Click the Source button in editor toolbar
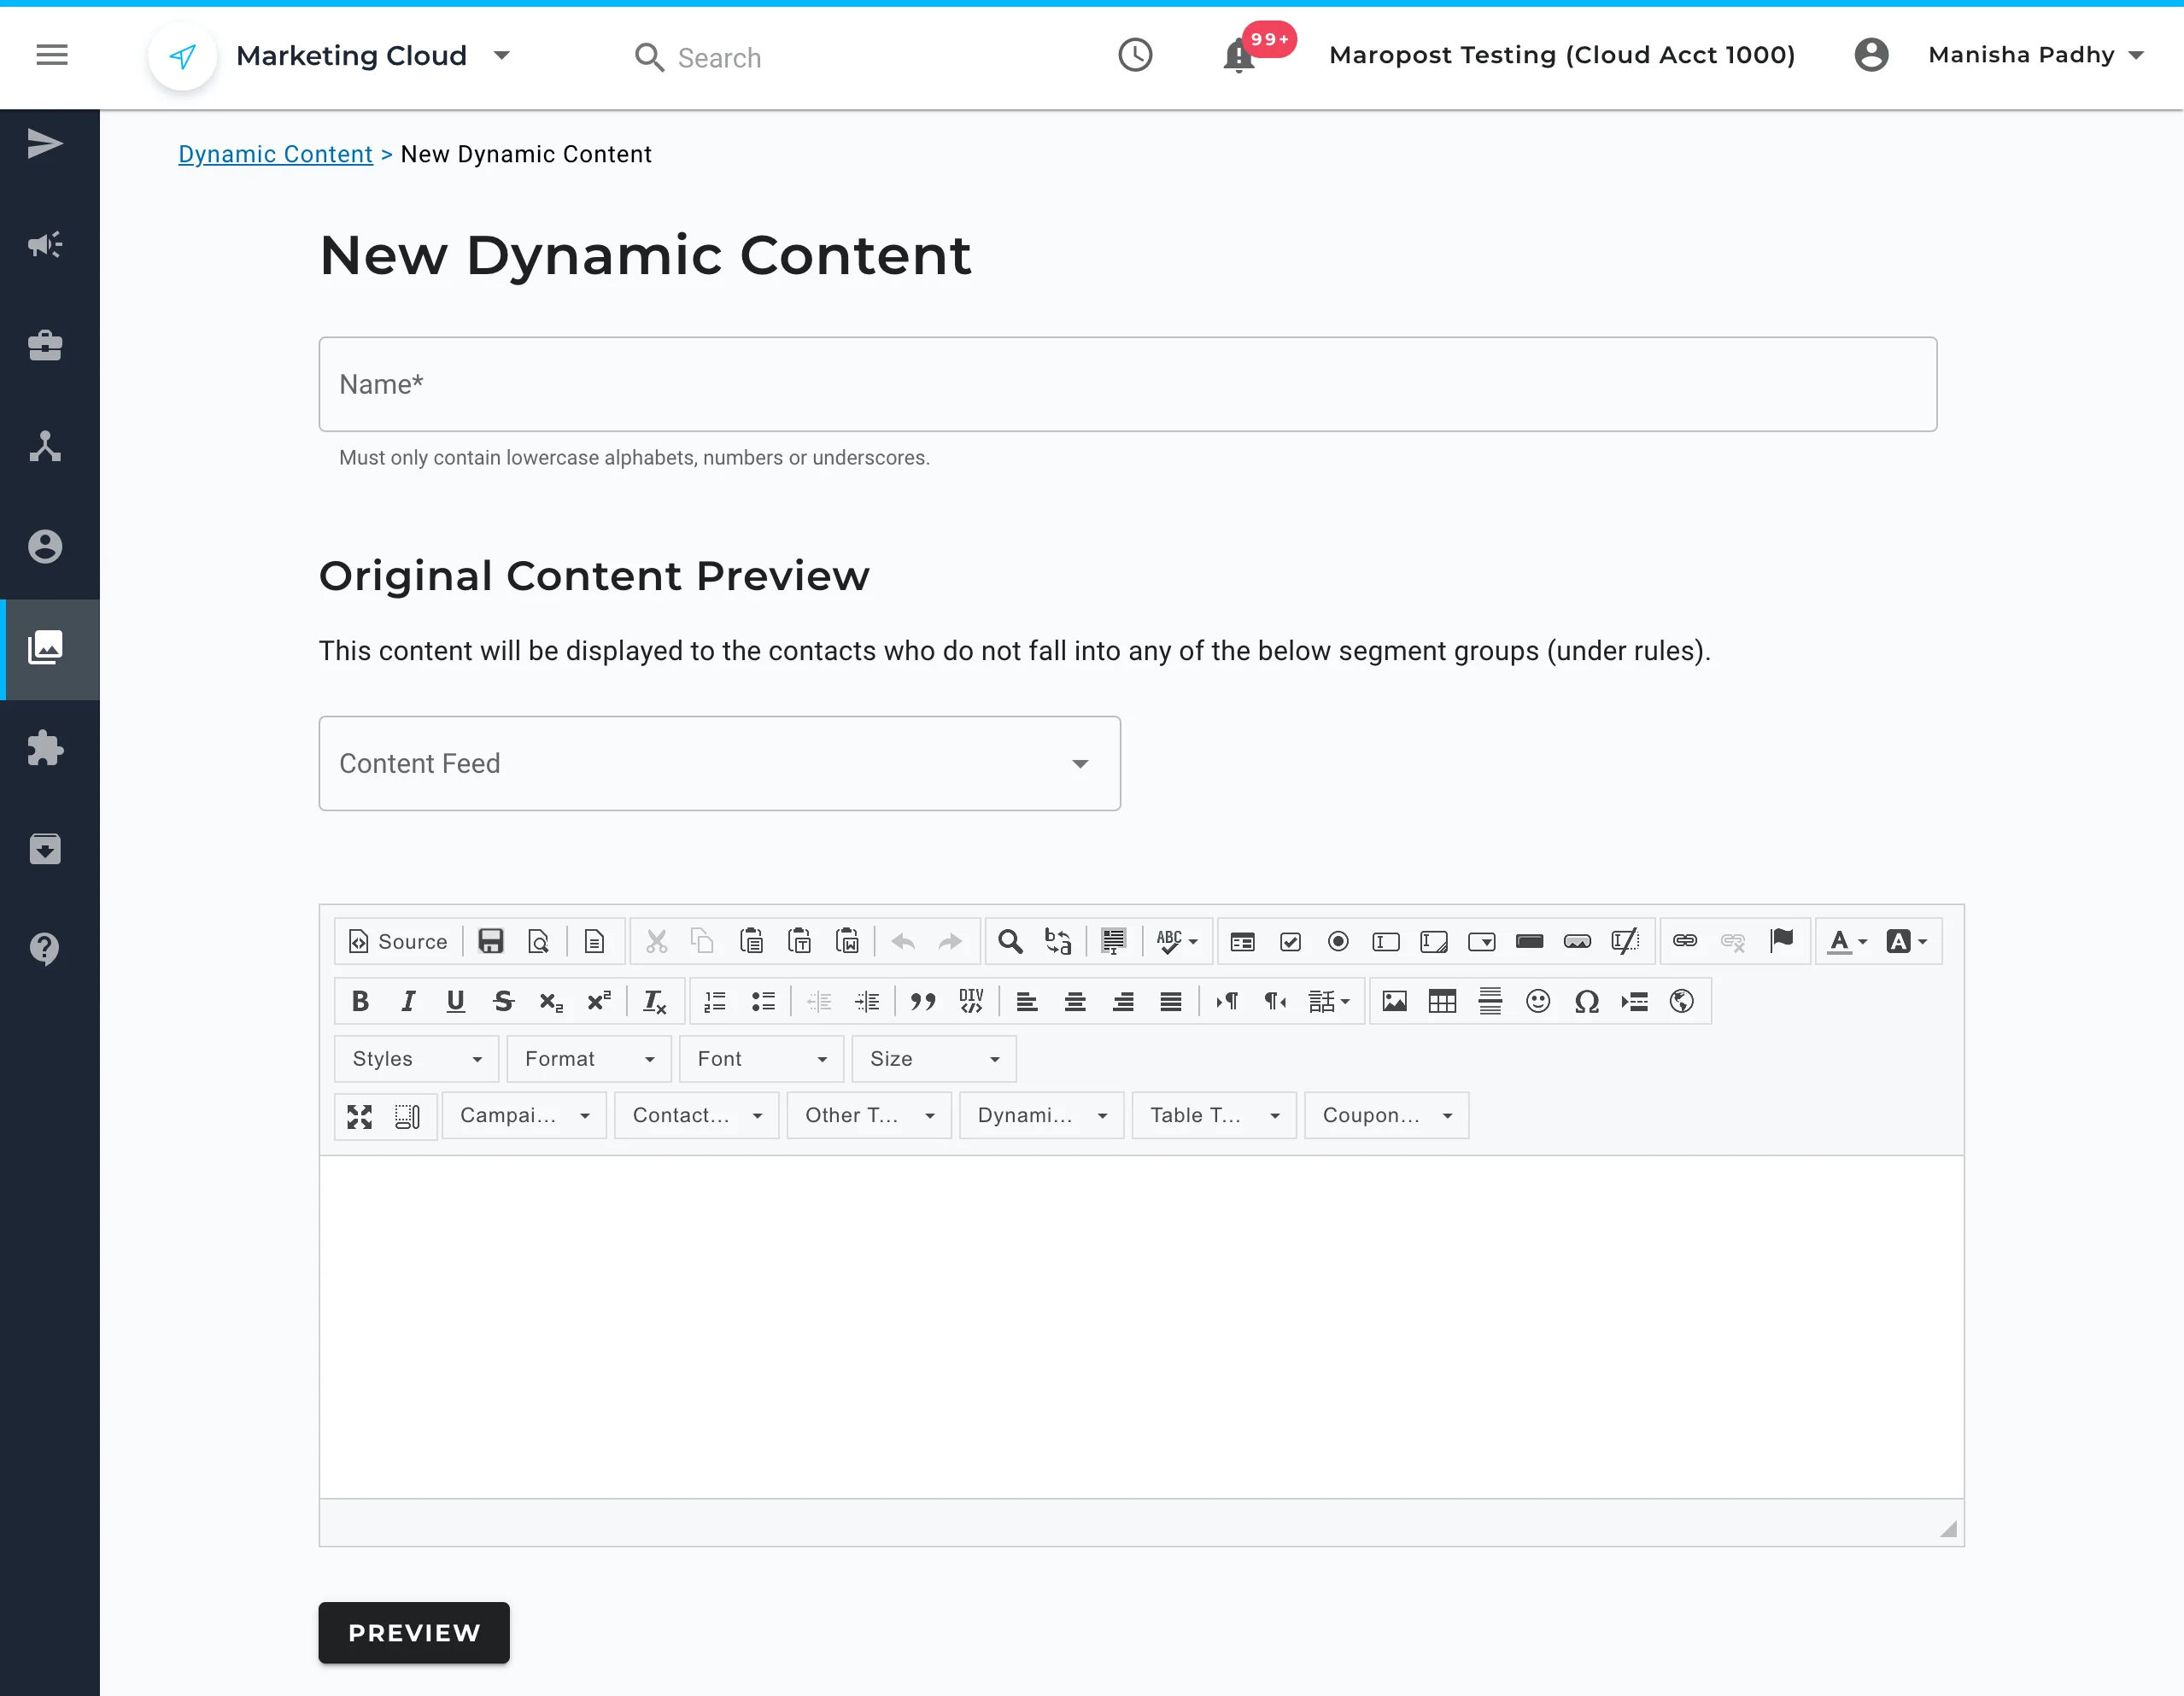The height and width of the screenshot is (1696, 2184). click(x=398, y=941)
